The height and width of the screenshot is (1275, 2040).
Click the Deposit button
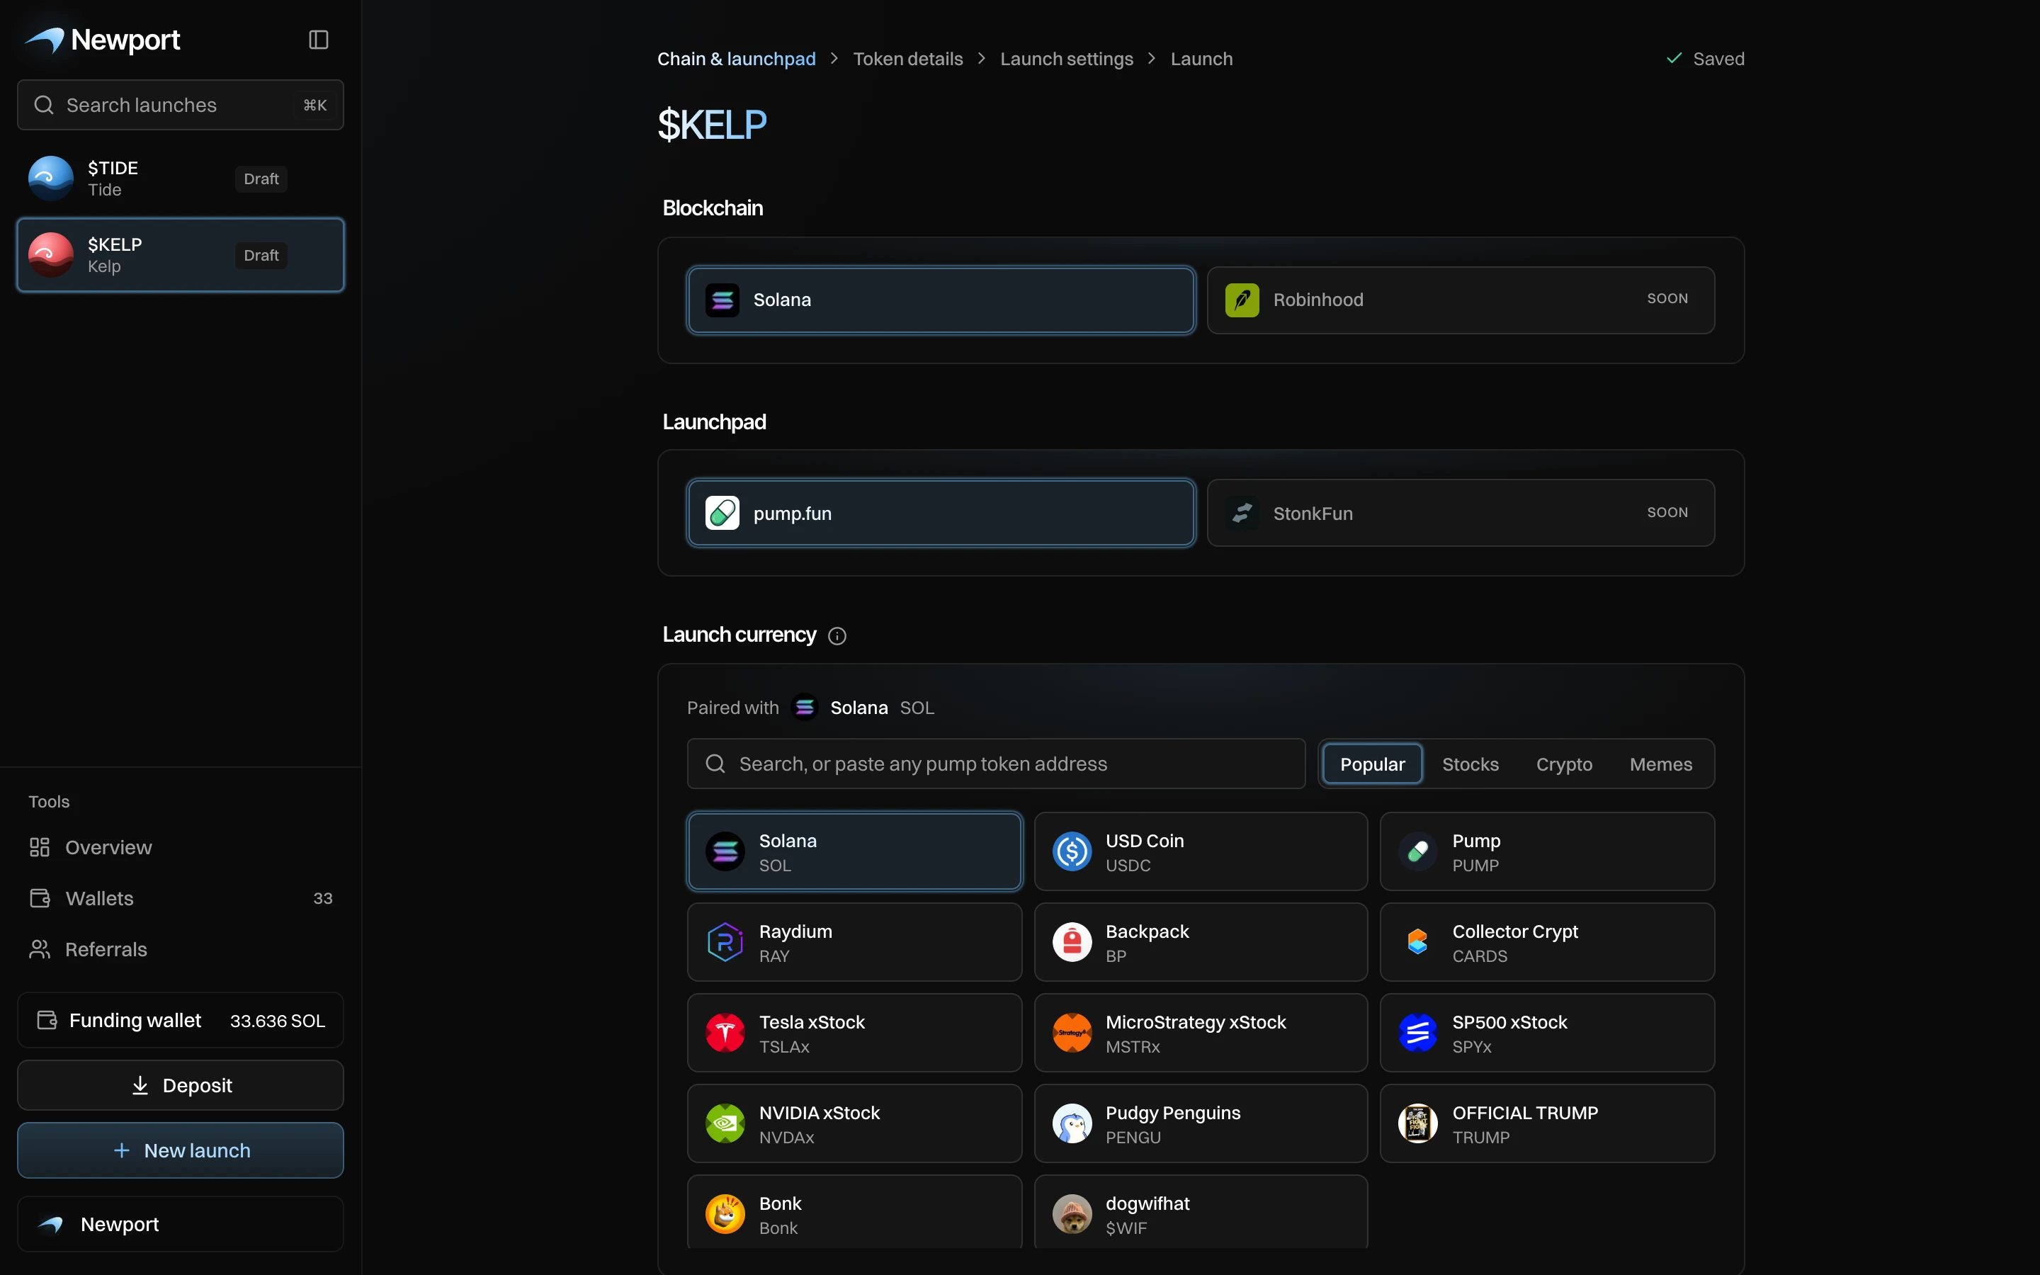coord(181,1085)
